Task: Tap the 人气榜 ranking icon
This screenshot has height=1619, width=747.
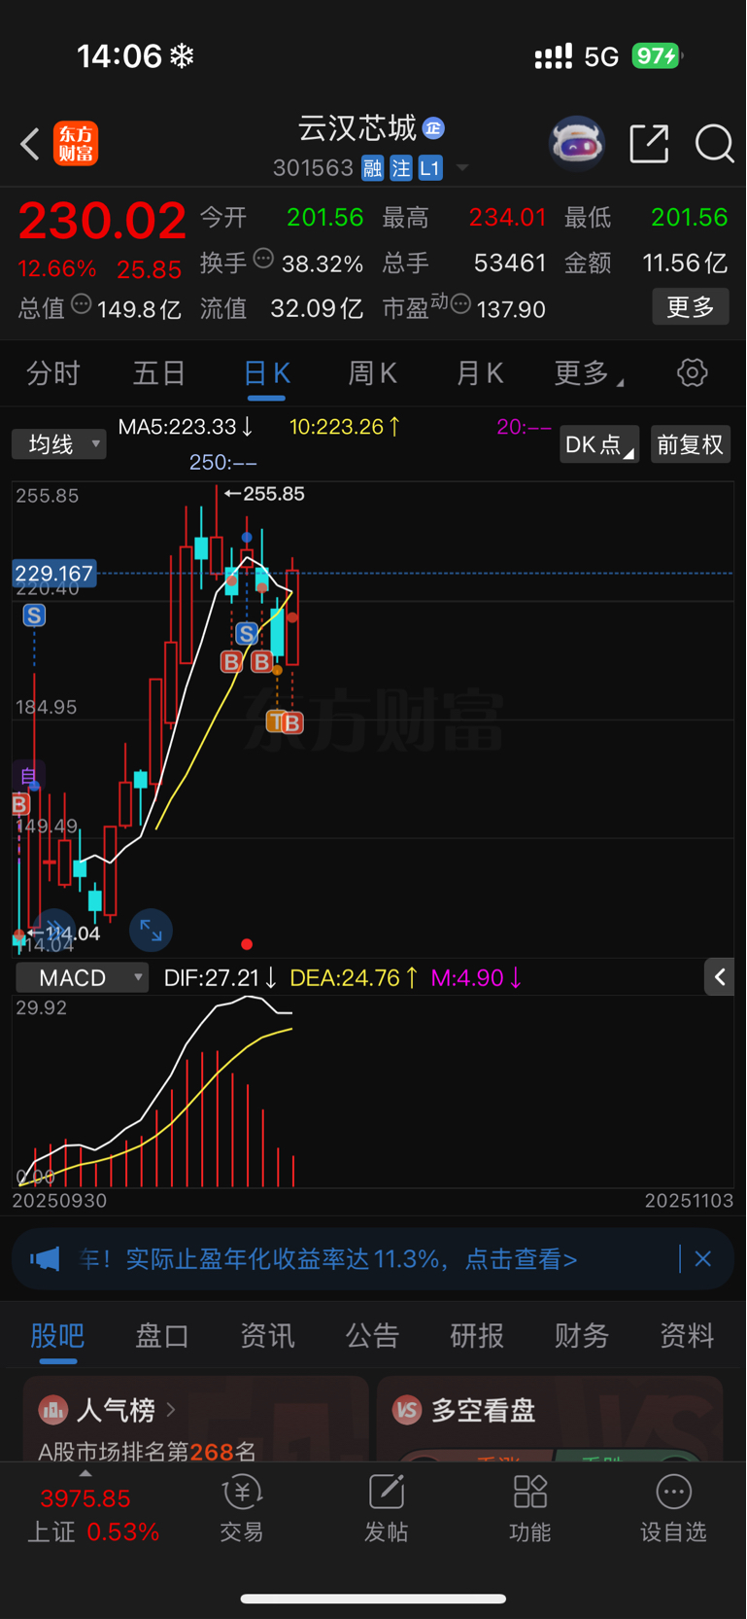Action: pyautogui.click(x=52, y=1409)
